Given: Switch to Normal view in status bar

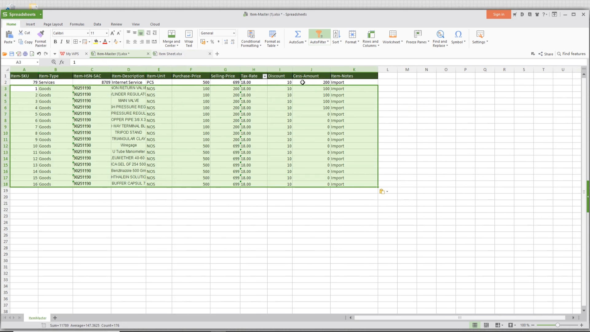Looking at the screenshot, I should pos(475,325).
